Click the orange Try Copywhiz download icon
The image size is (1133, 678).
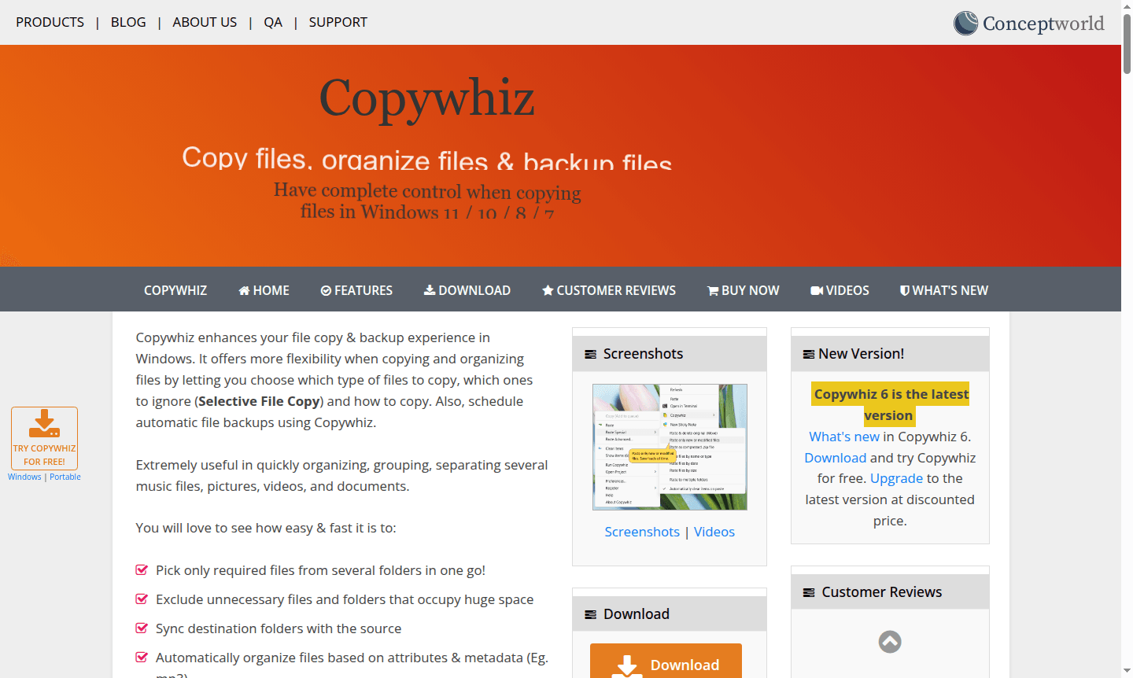(x=44, y=425)
